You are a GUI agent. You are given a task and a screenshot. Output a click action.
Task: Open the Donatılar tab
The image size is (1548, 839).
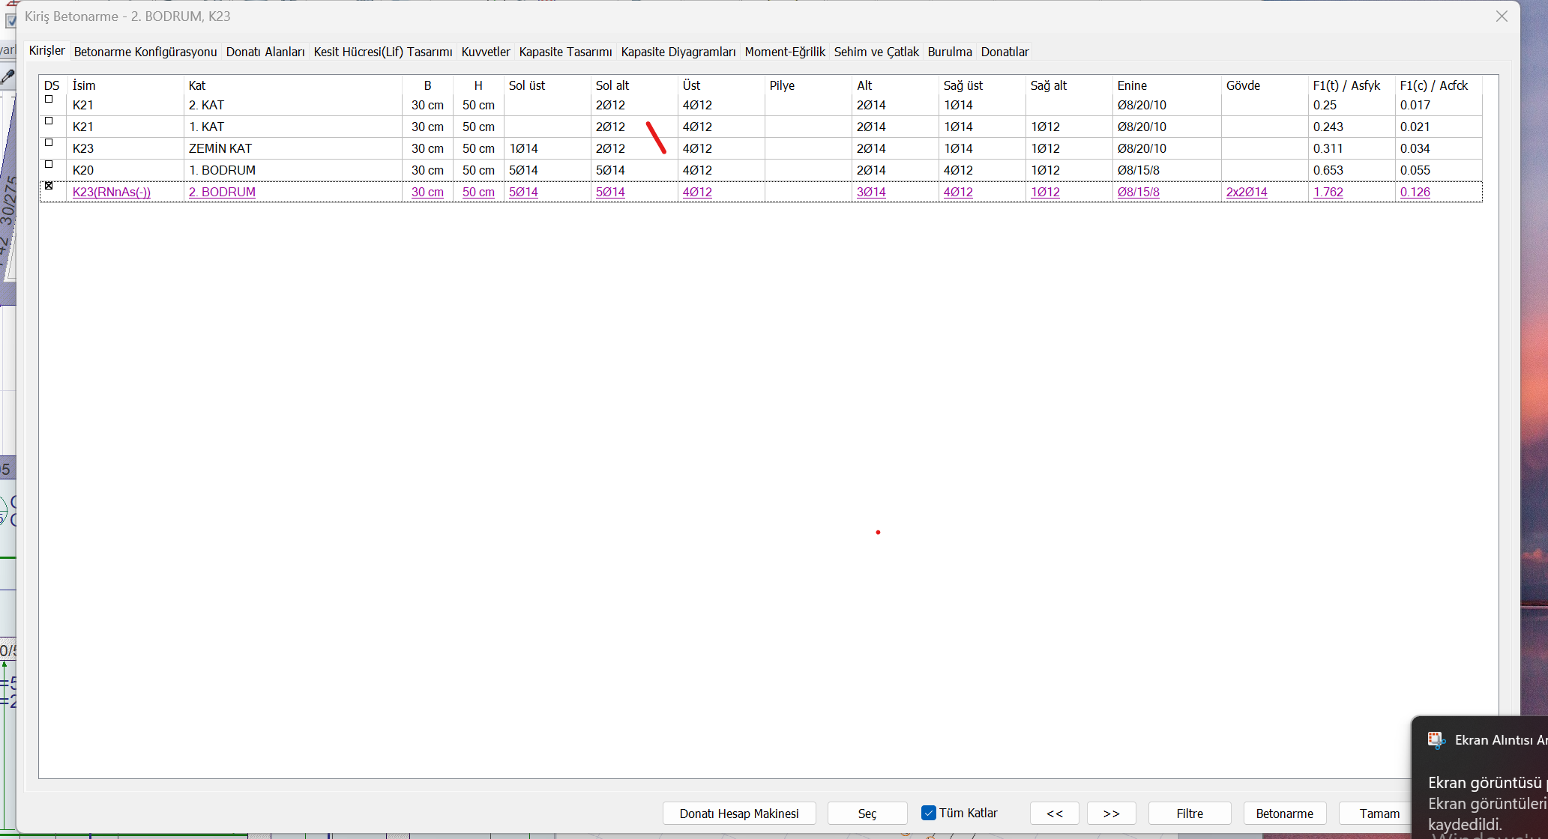1004,52
